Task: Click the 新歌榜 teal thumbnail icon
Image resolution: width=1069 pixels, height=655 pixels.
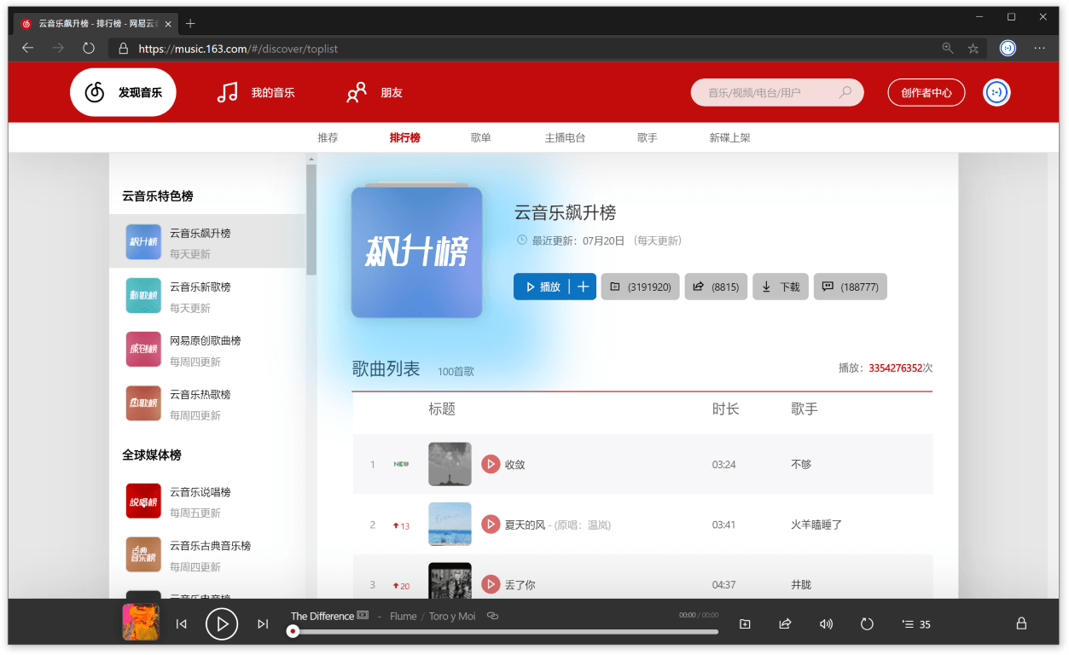Action: (x=143, y=296)
